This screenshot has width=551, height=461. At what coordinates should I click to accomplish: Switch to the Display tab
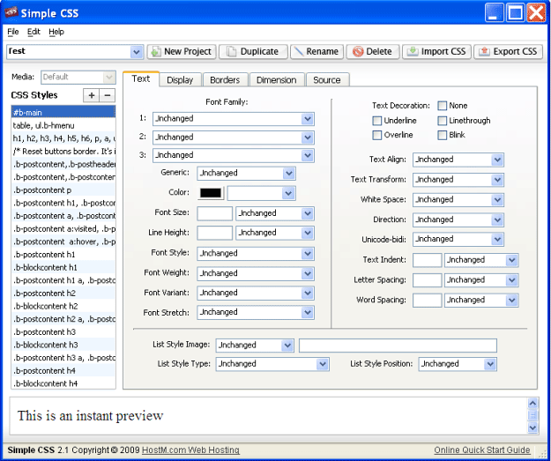tap(180, 80)
